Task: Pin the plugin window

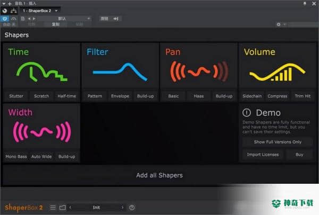Action: [x=305, y=4]
